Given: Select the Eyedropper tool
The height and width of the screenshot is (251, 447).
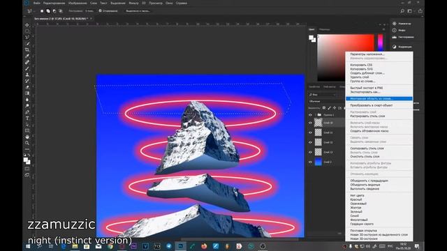Looking at the screenshot, I should point(27,56).
